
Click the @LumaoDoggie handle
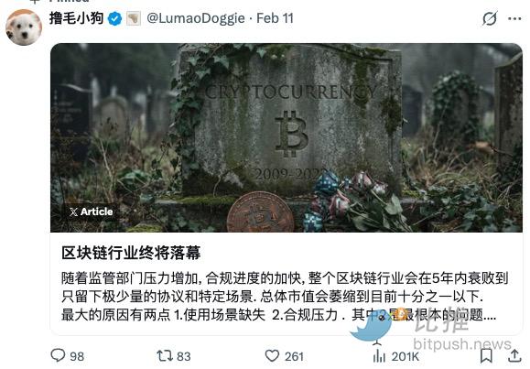[x=196, y=18]
